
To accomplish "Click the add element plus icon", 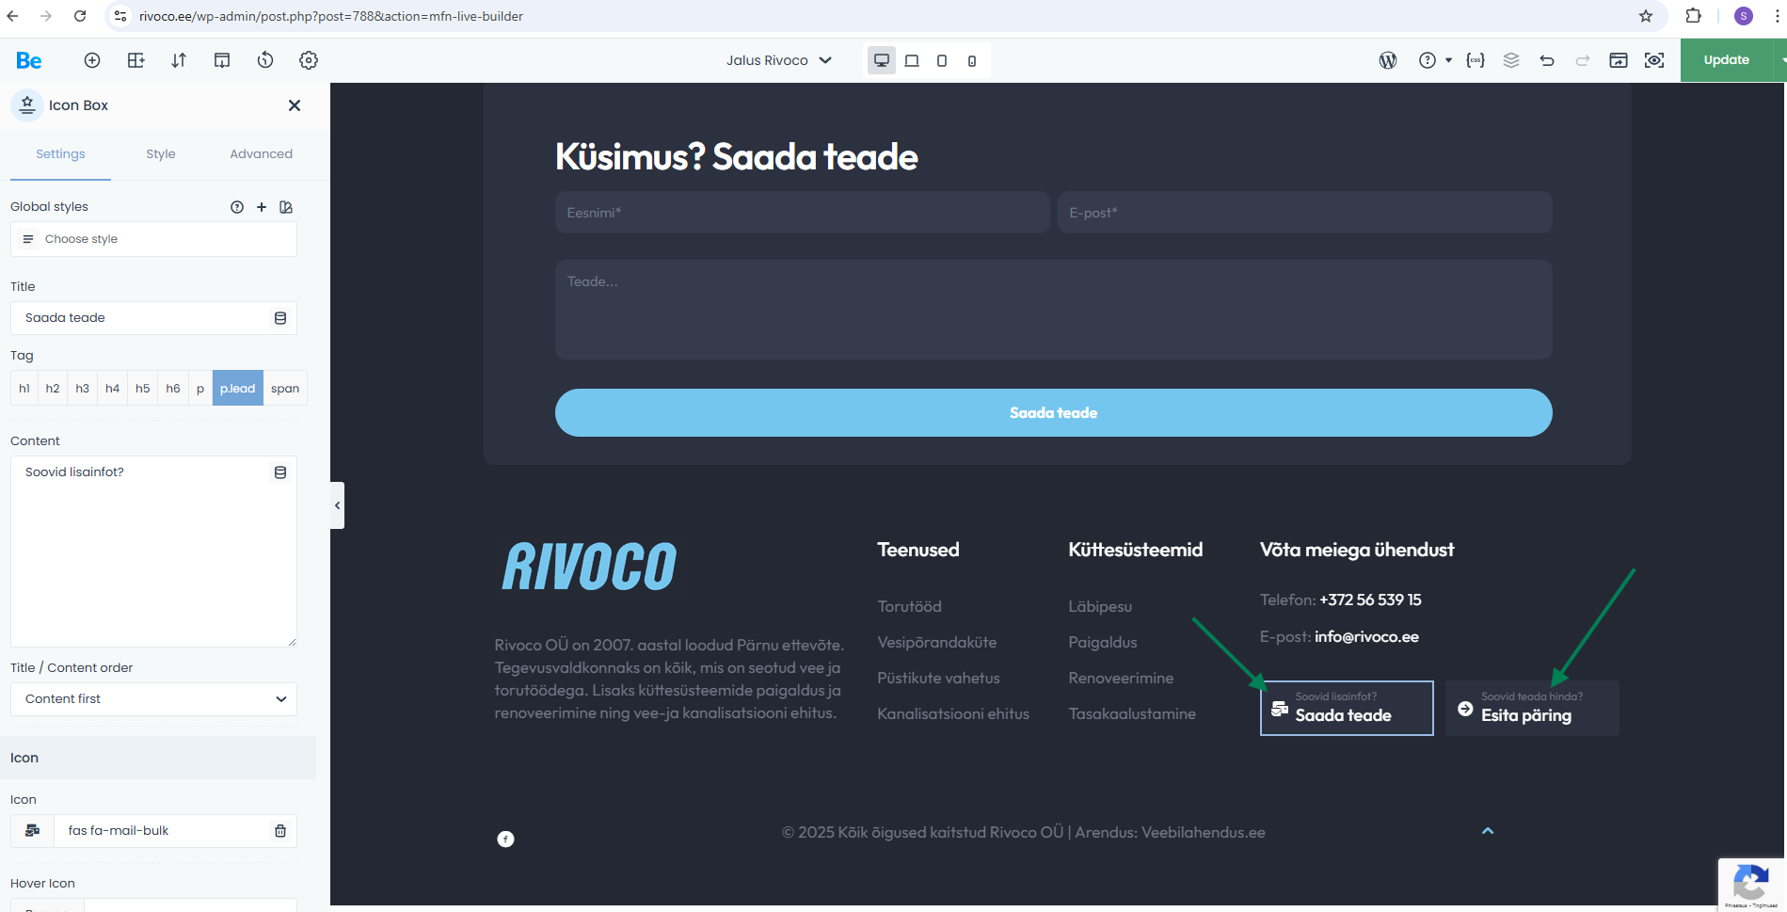I will [92, 60].
